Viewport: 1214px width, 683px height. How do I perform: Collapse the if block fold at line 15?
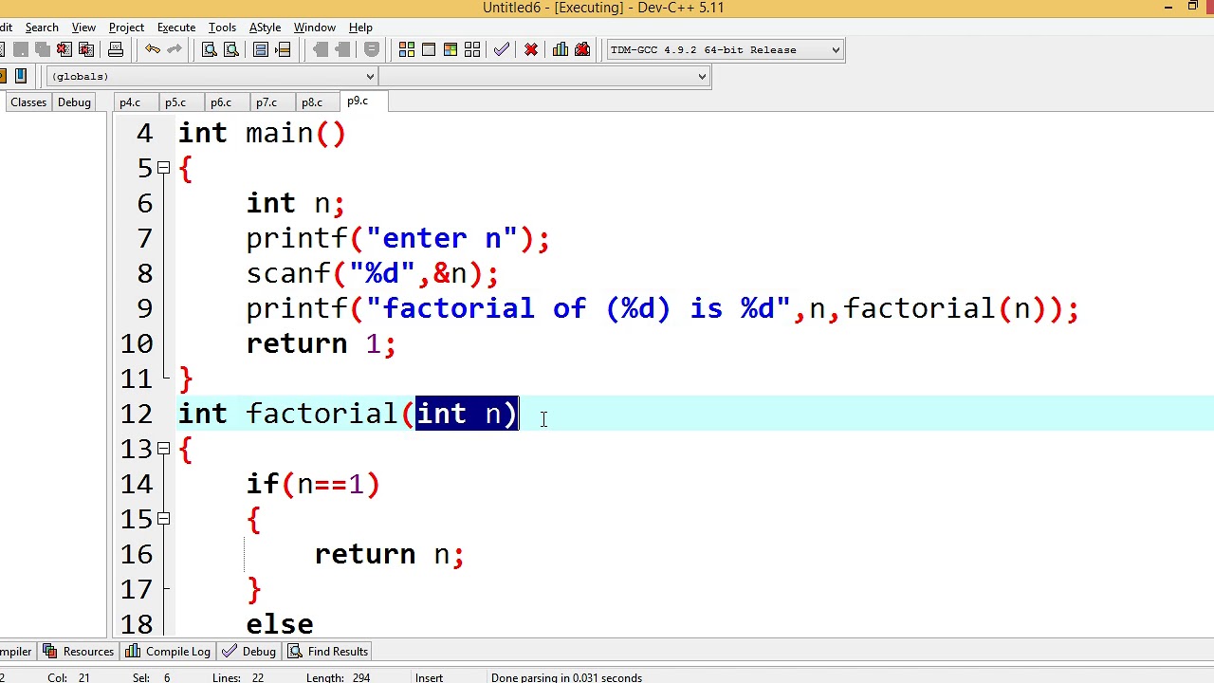click(x=163, y=519)
